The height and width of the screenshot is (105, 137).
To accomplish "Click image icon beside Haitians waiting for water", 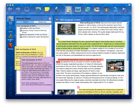I will pyautogui.click(x=21, y=37).
